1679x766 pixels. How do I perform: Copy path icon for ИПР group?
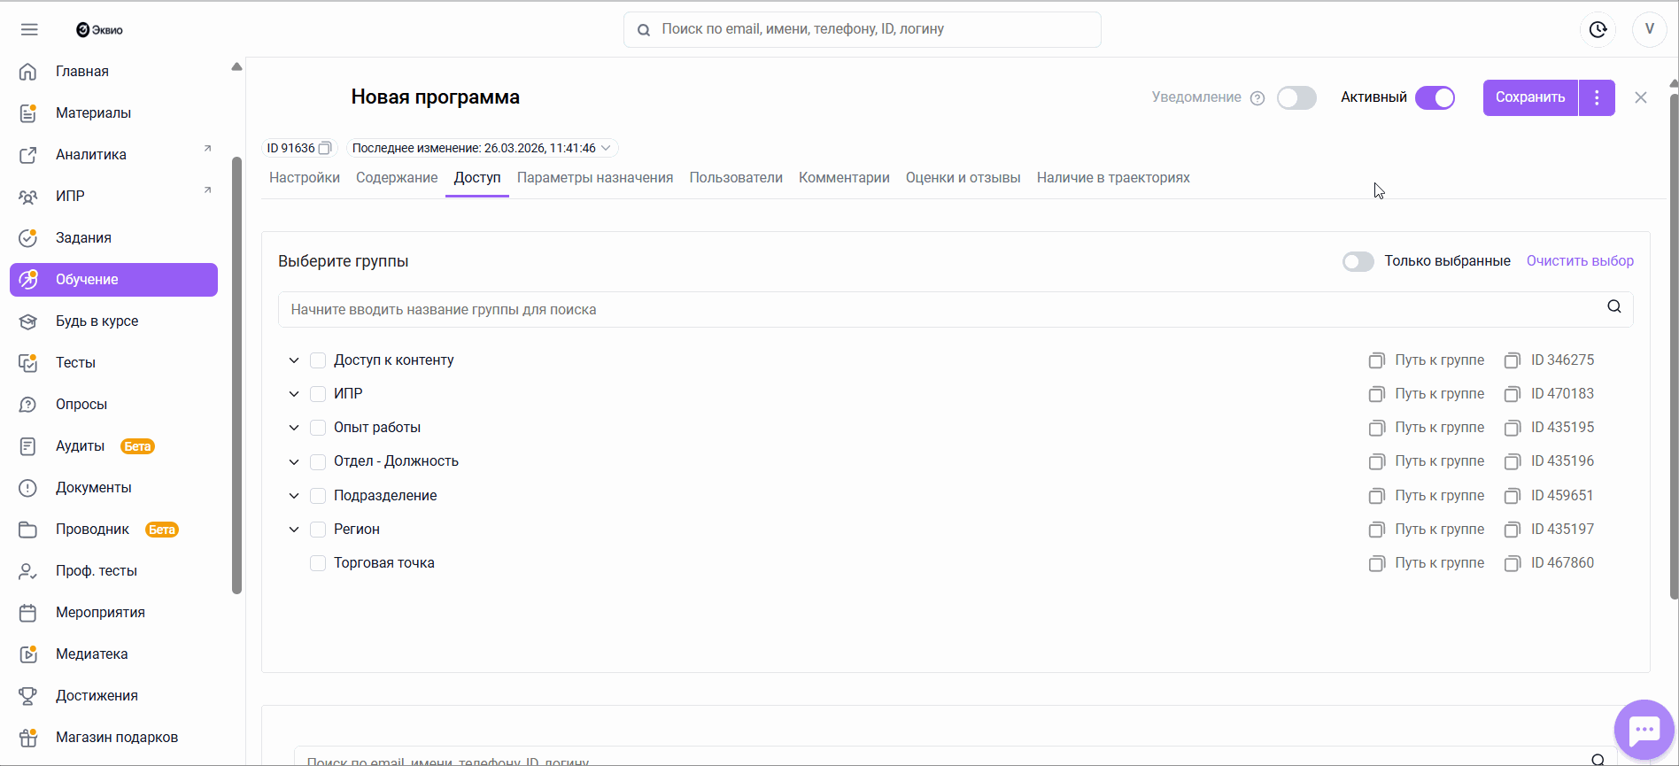point(1377,394)
